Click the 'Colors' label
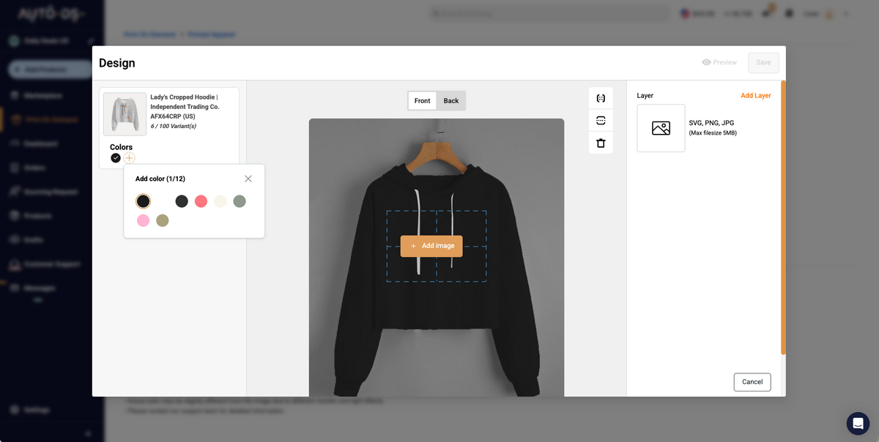 pyautogui.click(x=121, y=147)
